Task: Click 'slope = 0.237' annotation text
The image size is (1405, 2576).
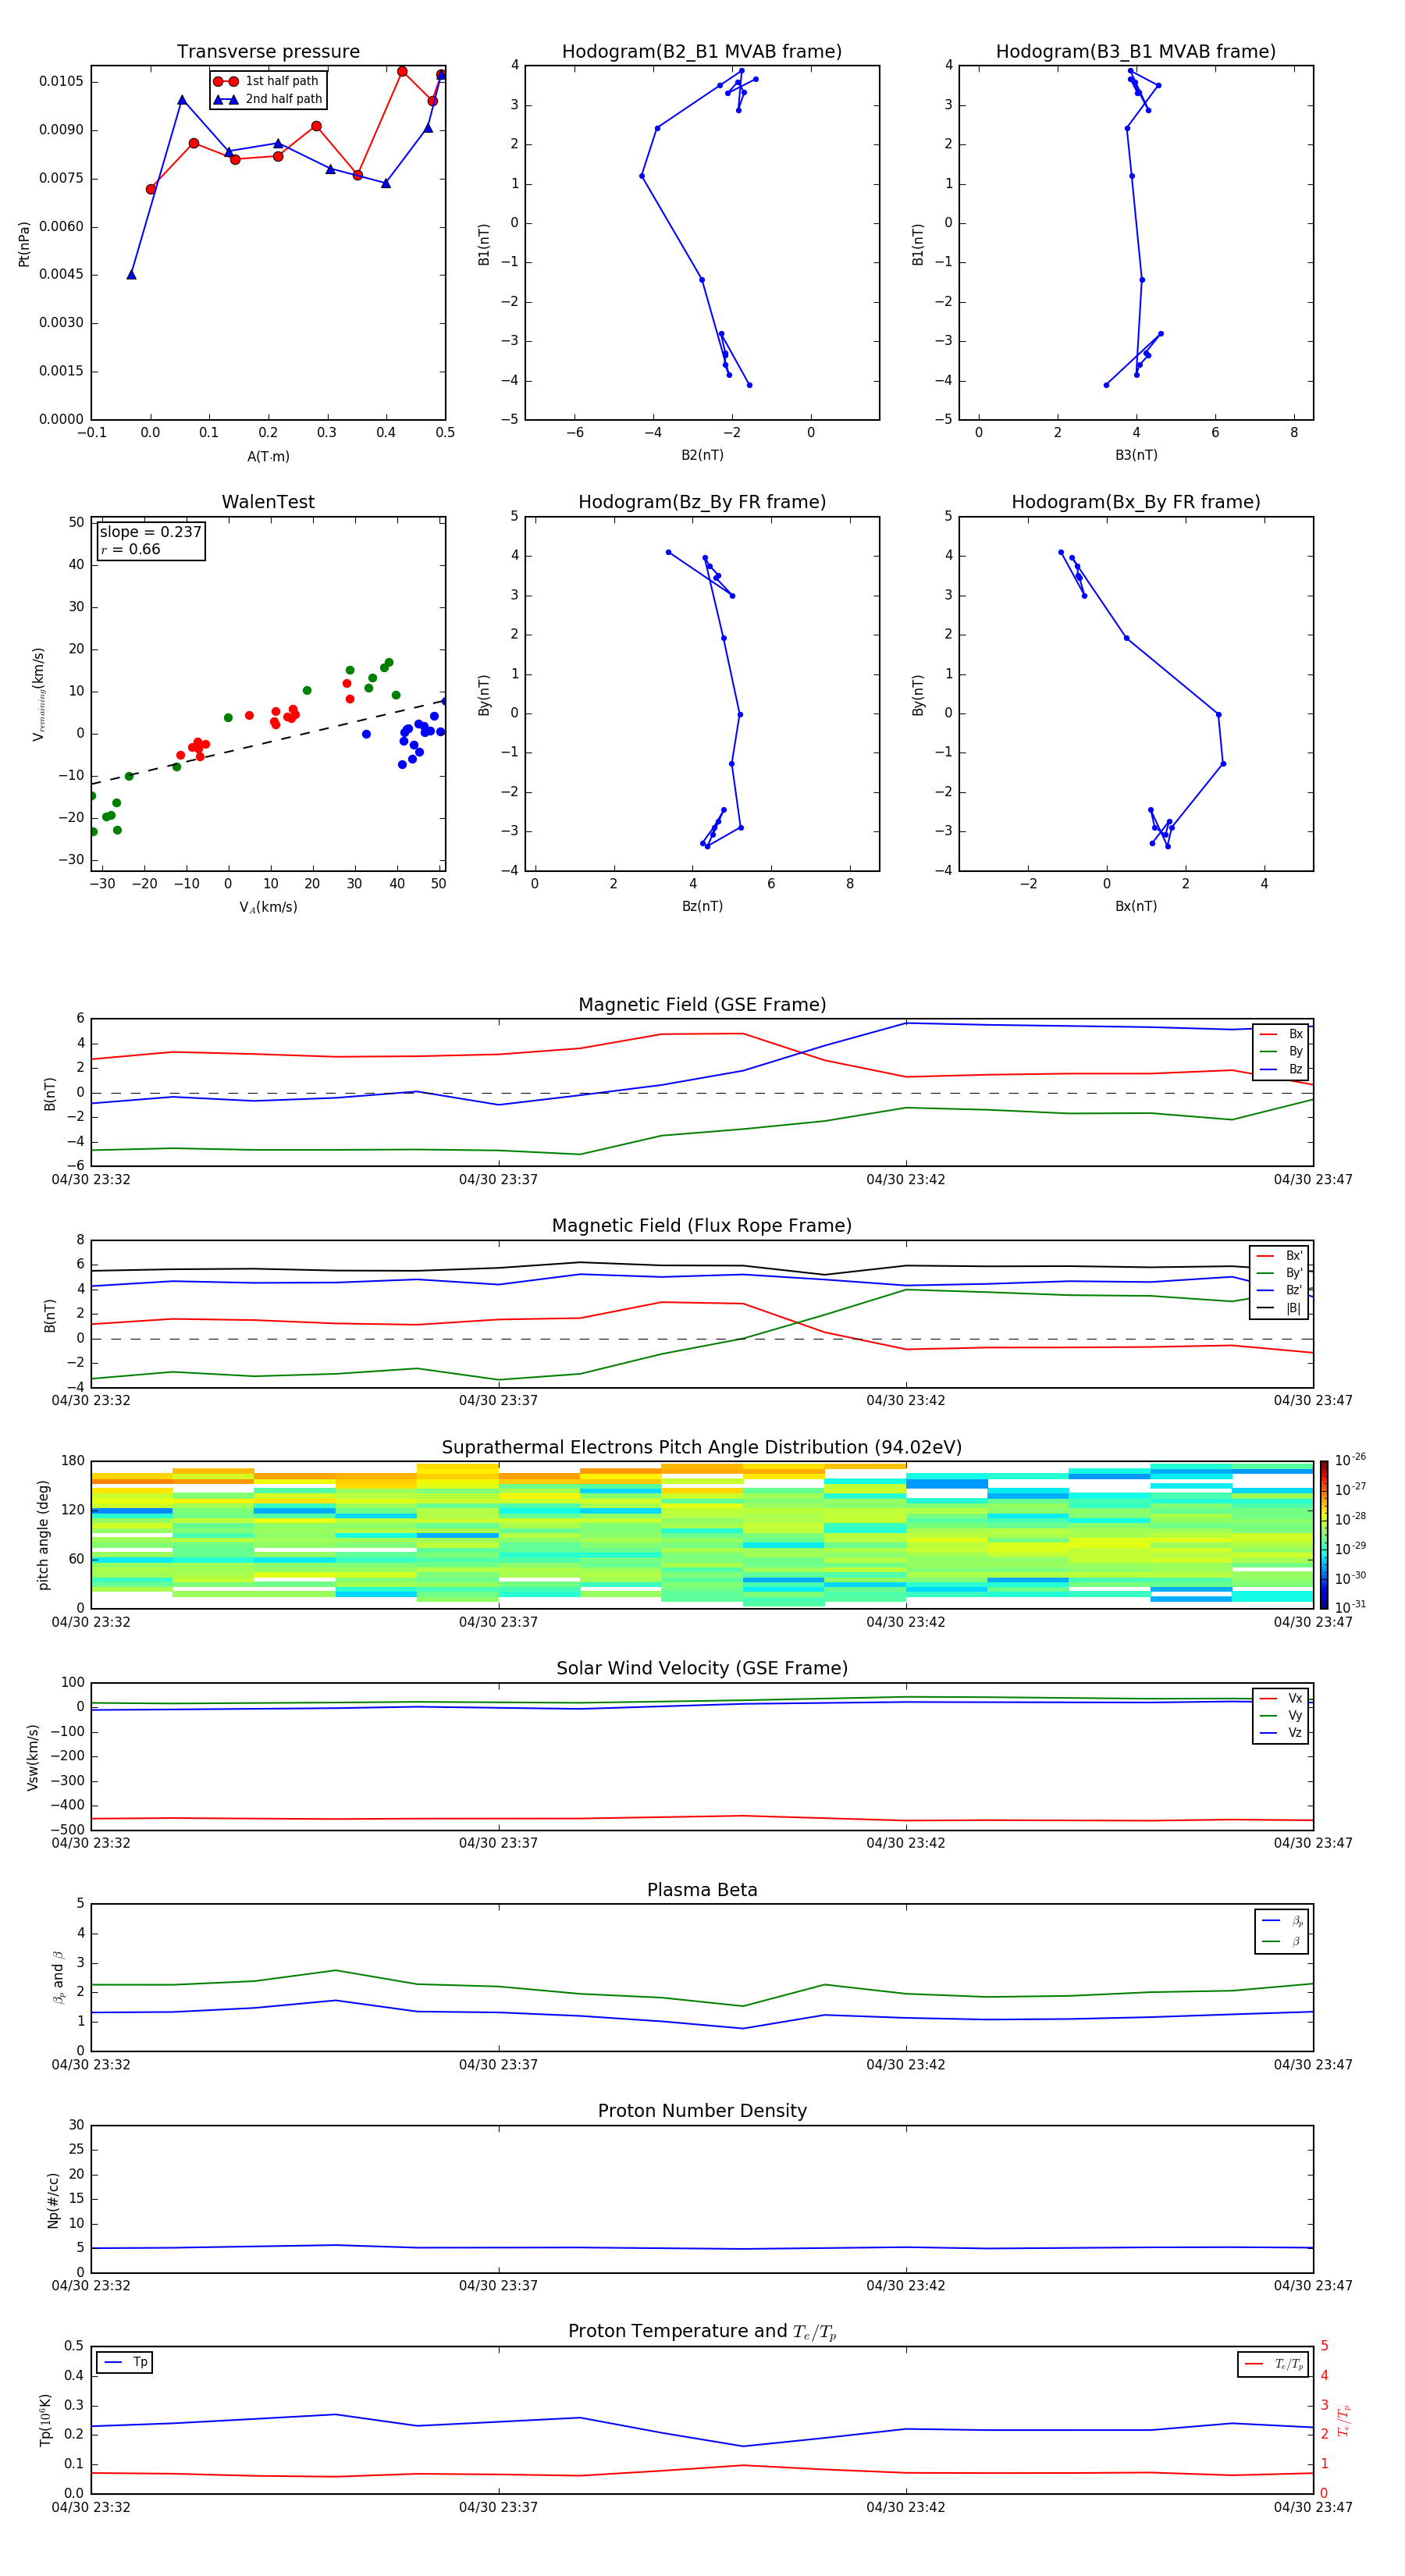Action: pyautogui.click(x=150, y=532)
